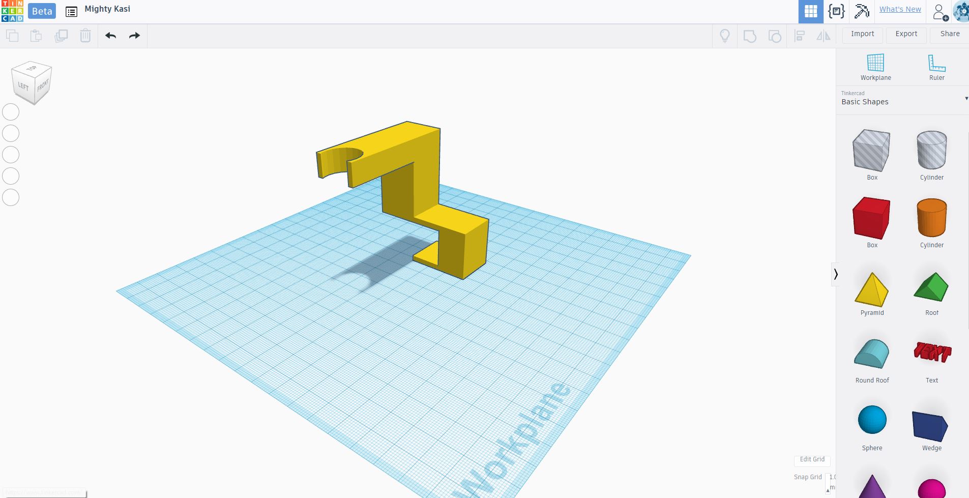Select the yellow bracket model on workplane
This screenshot has height=498, width=969.
coord(426,178)
